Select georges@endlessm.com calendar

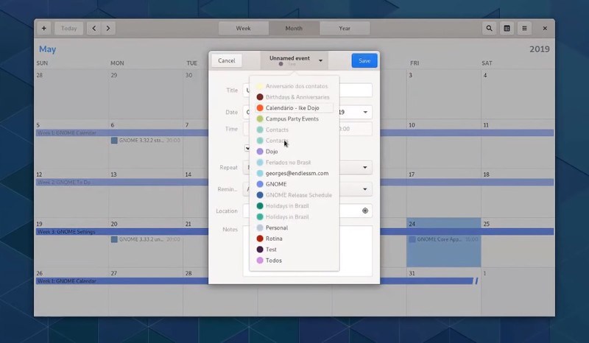(x=294, y=173)
